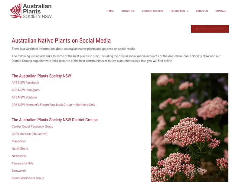Expand the Resources dropdown menu
Screen dimensions: 242x182
click(179, 11)
